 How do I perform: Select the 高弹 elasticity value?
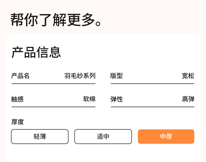188,99
